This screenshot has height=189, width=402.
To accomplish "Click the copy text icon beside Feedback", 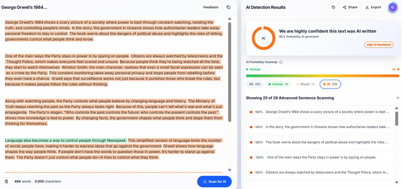I will (228, 7).
